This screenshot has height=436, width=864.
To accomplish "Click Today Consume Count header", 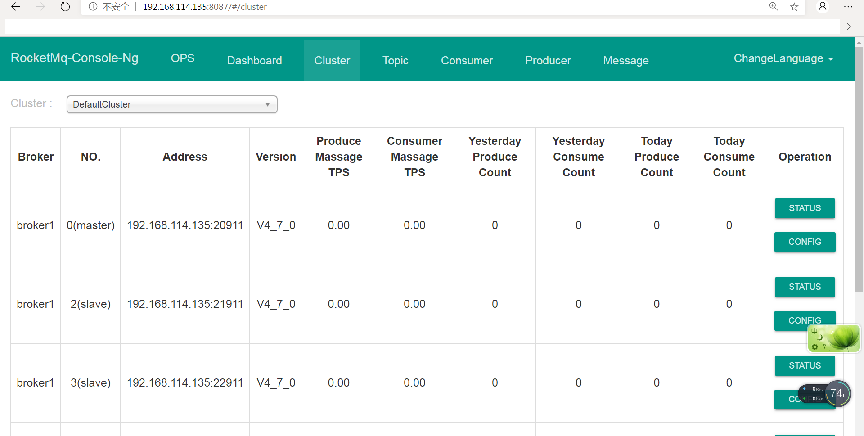I will 729,157.
